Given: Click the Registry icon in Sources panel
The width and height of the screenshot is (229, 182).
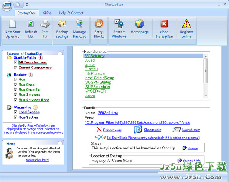Looking at the screenshot, I should point(9,75).
